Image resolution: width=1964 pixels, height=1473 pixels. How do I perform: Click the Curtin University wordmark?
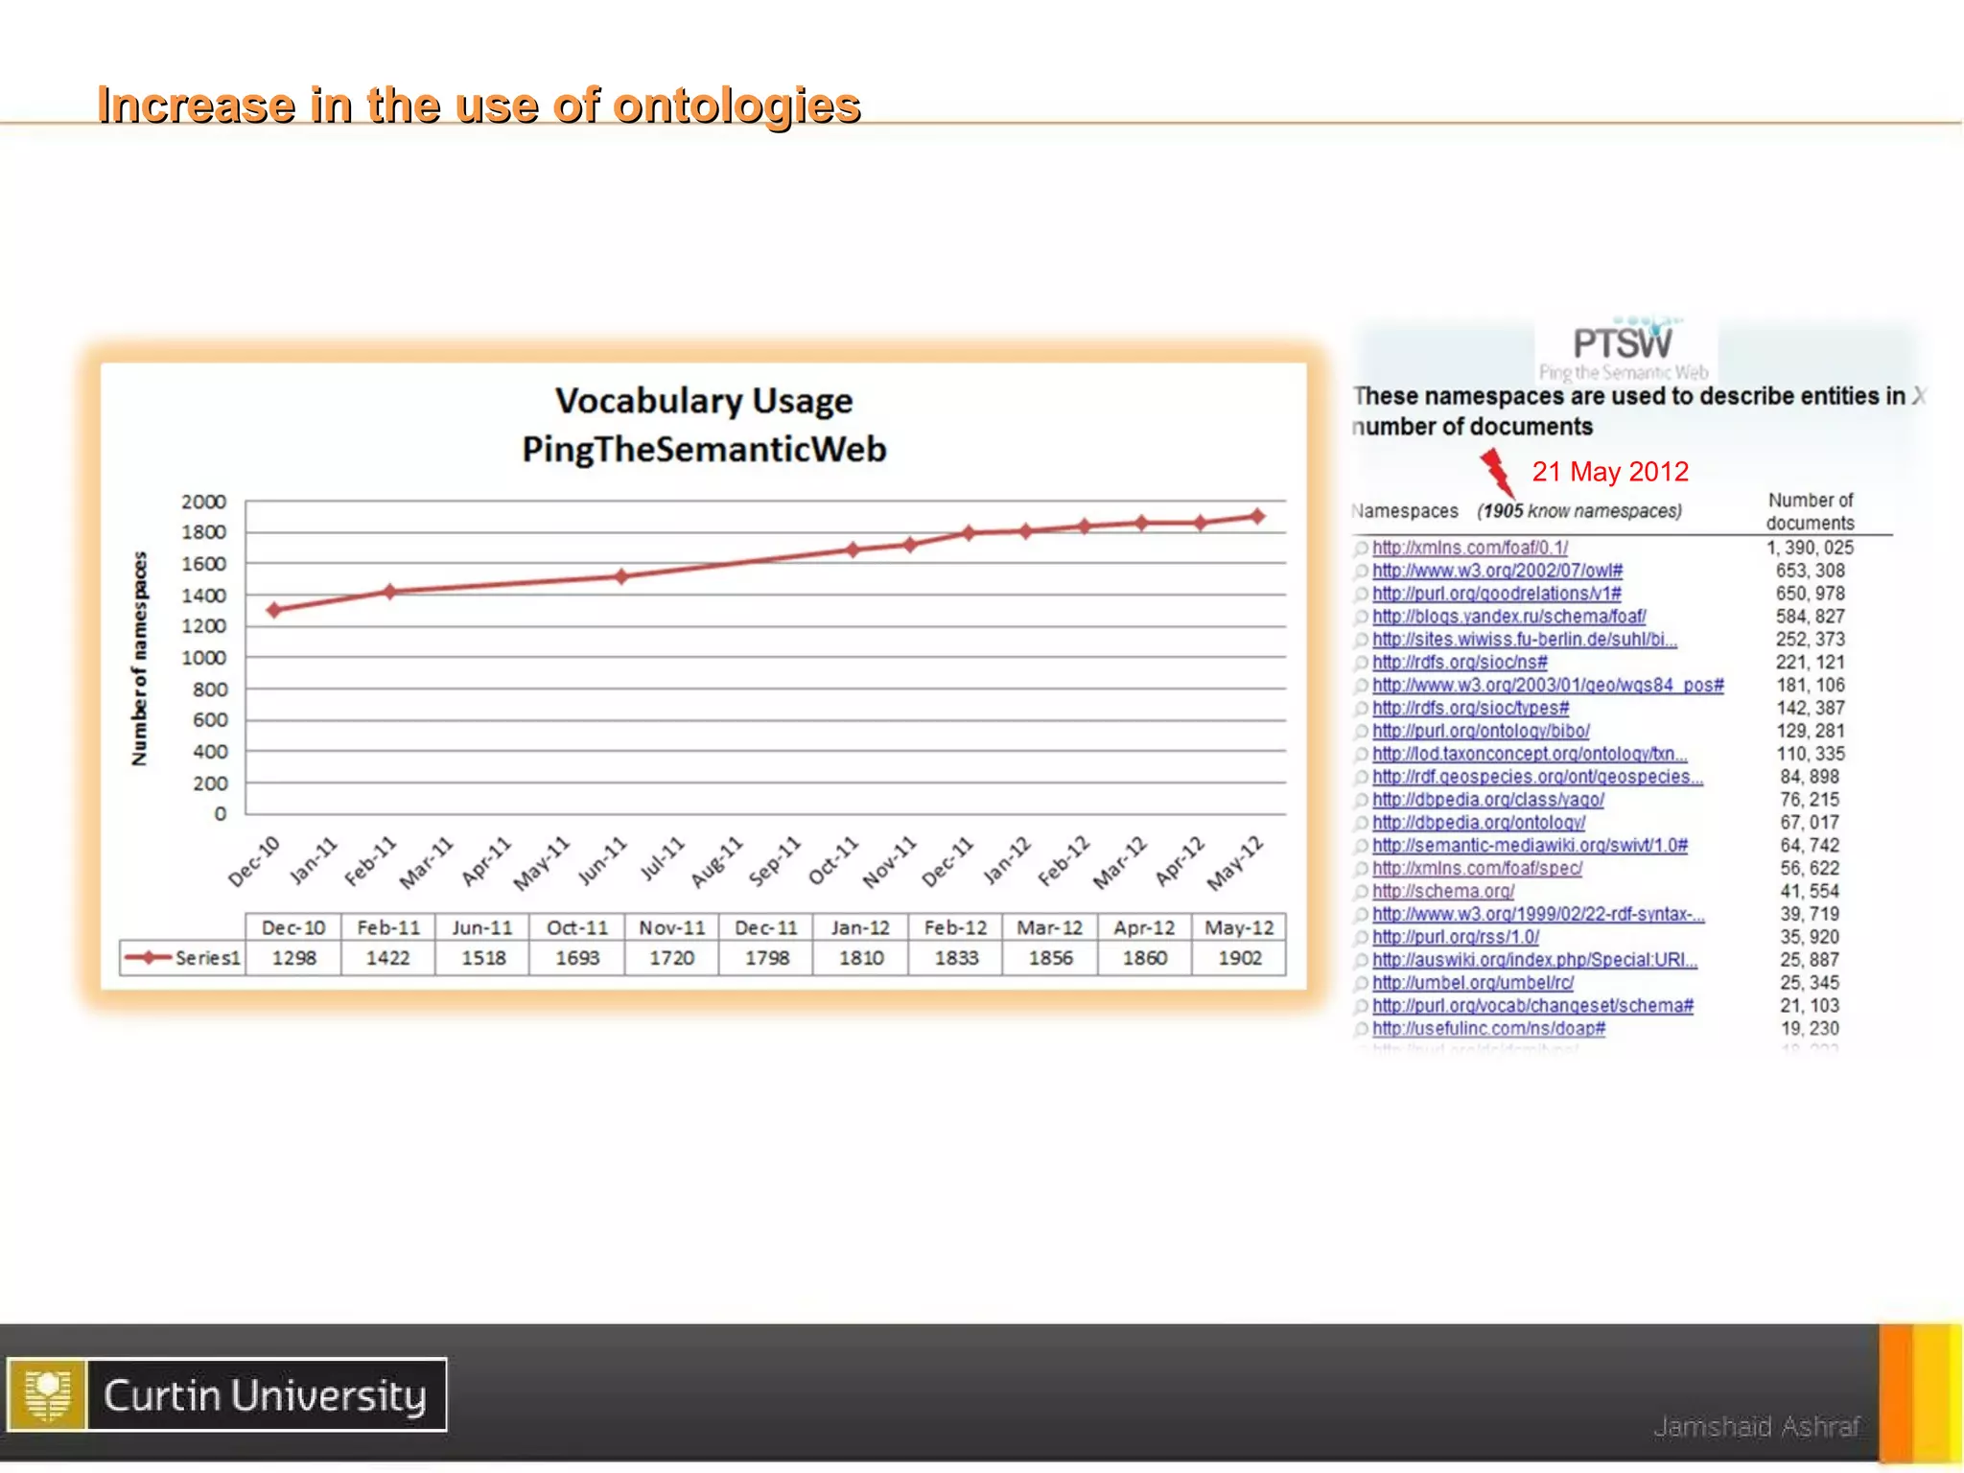coord(265,1395)
